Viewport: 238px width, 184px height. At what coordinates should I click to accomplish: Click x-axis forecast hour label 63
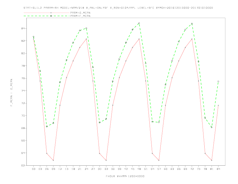172,169
